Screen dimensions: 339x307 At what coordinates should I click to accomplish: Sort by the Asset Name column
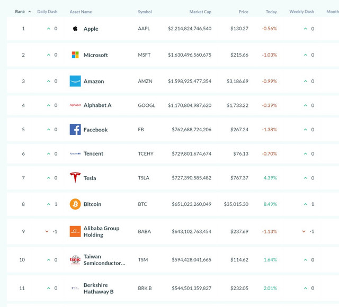pos(81,12)
